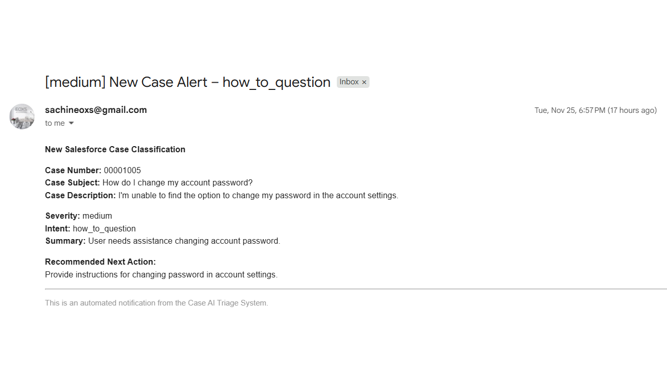This screenshot has height=375, width=667.
Task: Click the sender's profile avatar
Action: (22, 116)
